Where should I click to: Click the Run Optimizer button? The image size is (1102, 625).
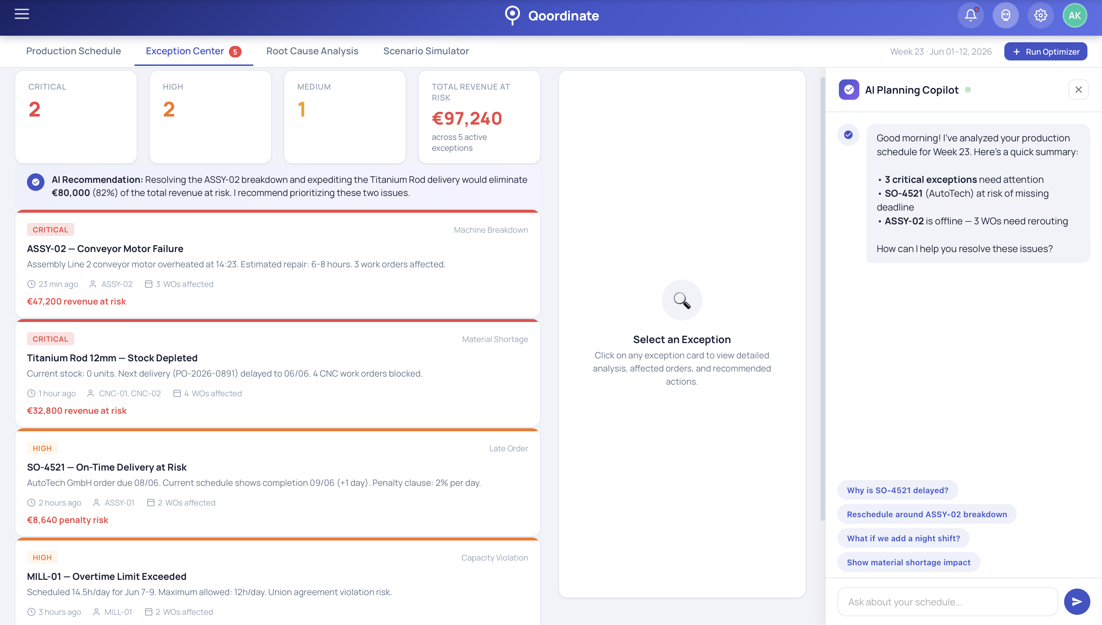click(1045, 51)
